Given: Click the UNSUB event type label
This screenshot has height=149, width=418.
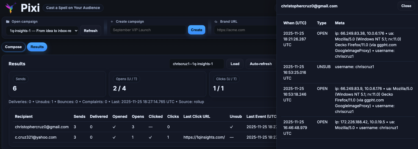Looking at the screenshot, I should pos(324,67).
